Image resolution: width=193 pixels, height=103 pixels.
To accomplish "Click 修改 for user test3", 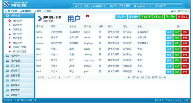I will pyautogui.click(x=177, y=60).
